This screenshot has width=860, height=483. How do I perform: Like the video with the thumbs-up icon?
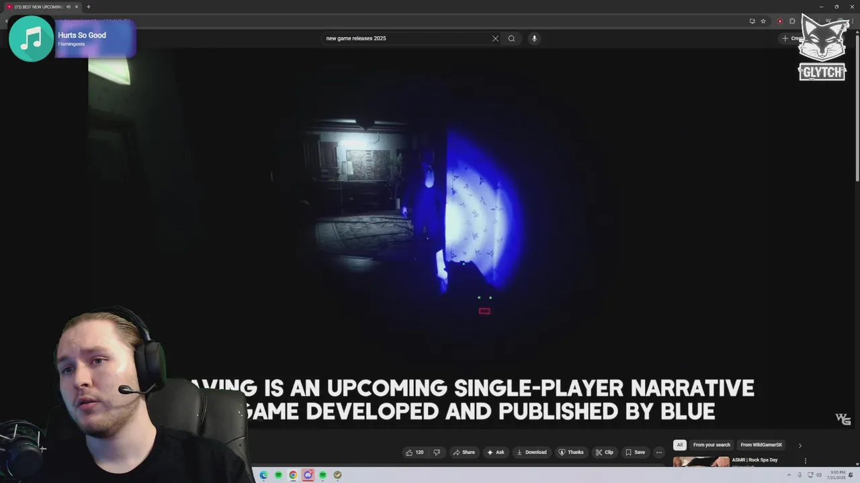[x=415, y=452]
